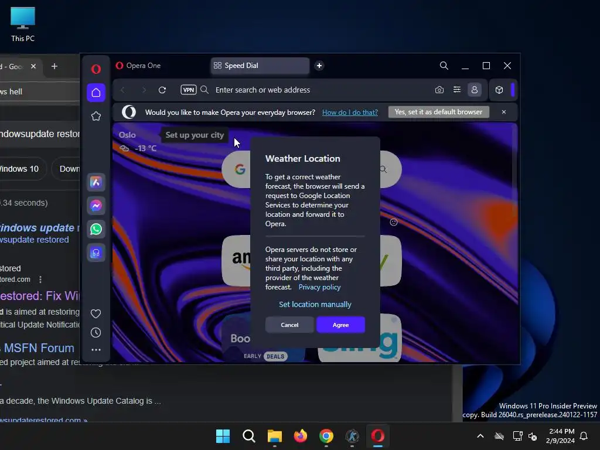Click 'Set location manually' link
The height and width of the screenshot is (450, 600).
[x=315, y=304]
